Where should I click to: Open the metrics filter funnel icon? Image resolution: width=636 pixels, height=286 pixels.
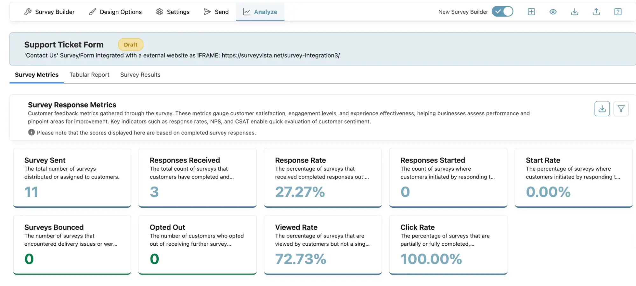pos(621,109)
